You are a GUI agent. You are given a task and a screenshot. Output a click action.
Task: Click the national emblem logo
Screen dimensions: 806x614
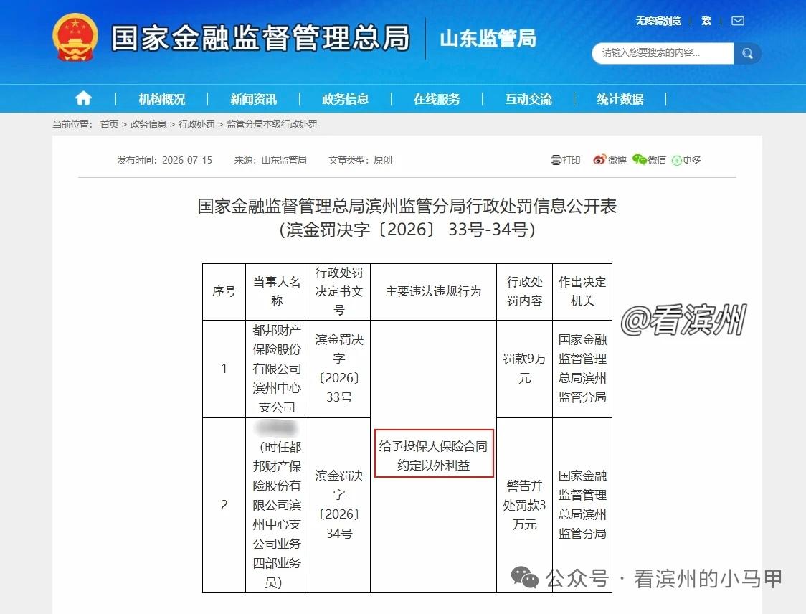(x=75, y=37)
